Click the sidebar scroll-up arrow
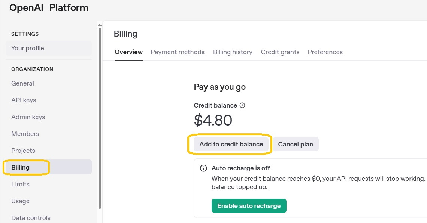 point(100,25)
